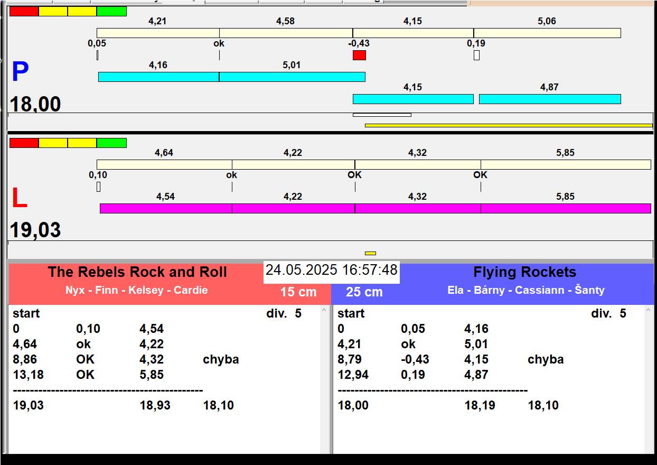Image resolution: width=657 pixels, height=465 pixels.
Task: Click the long yellow bar under P lane
Action: coord(509,125)
